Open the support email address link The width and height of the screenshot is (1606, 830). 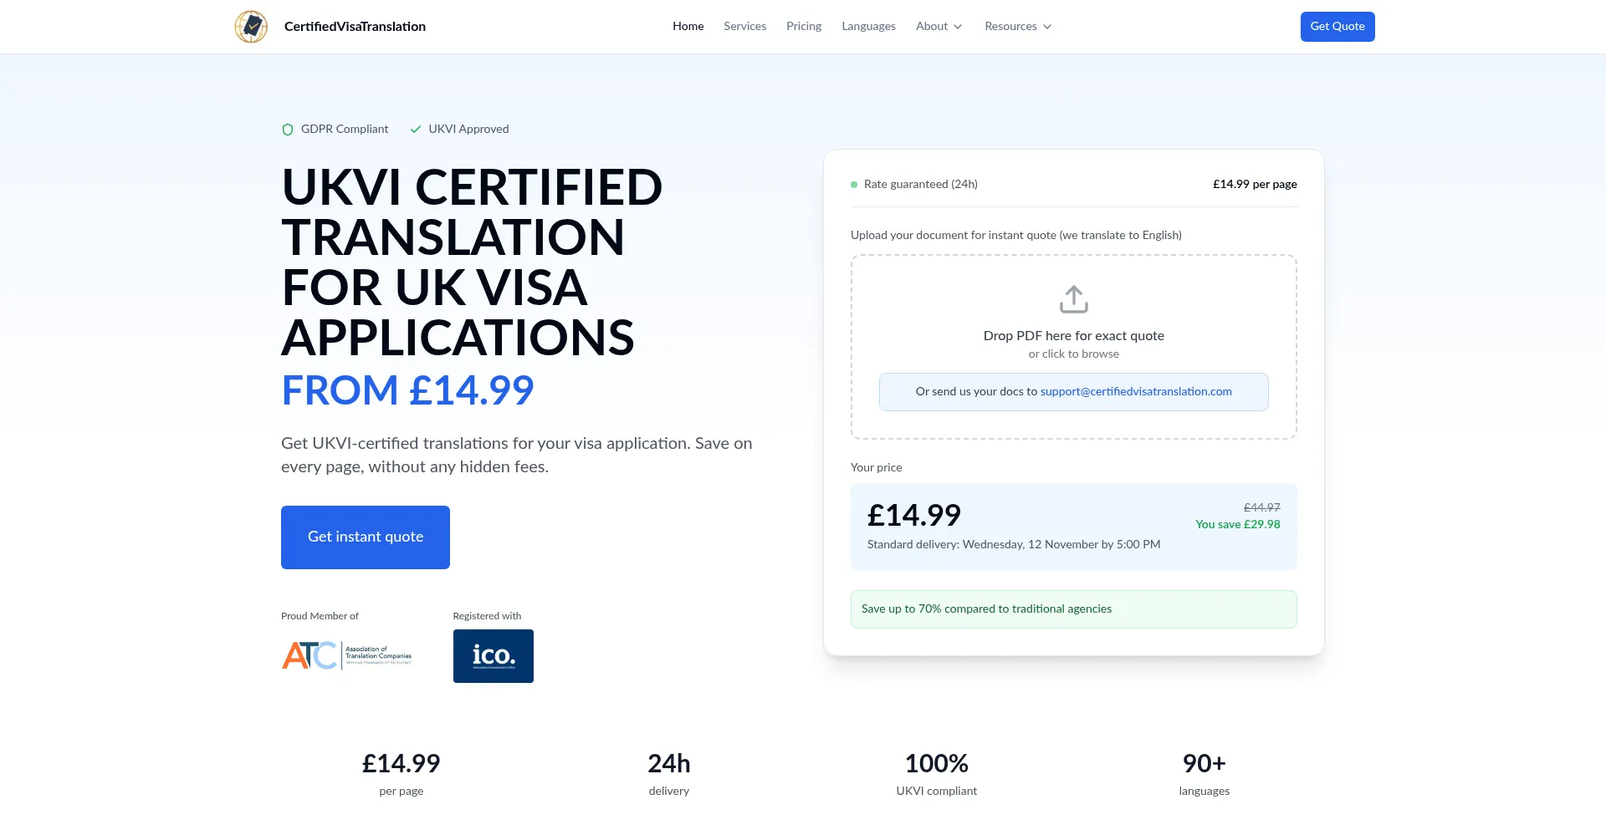[1136, 392]
